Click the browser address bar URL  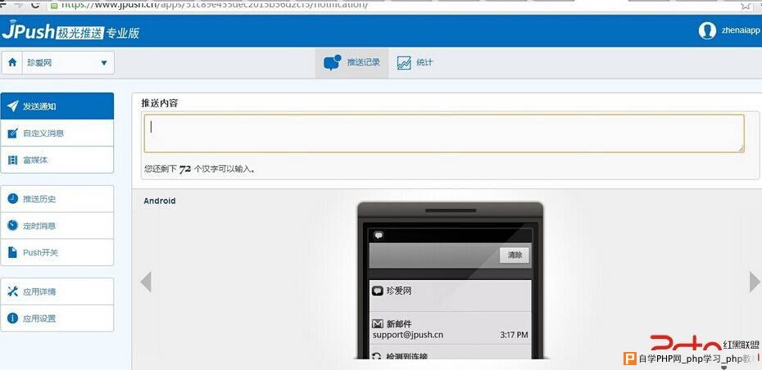click(x=215, y=6)
